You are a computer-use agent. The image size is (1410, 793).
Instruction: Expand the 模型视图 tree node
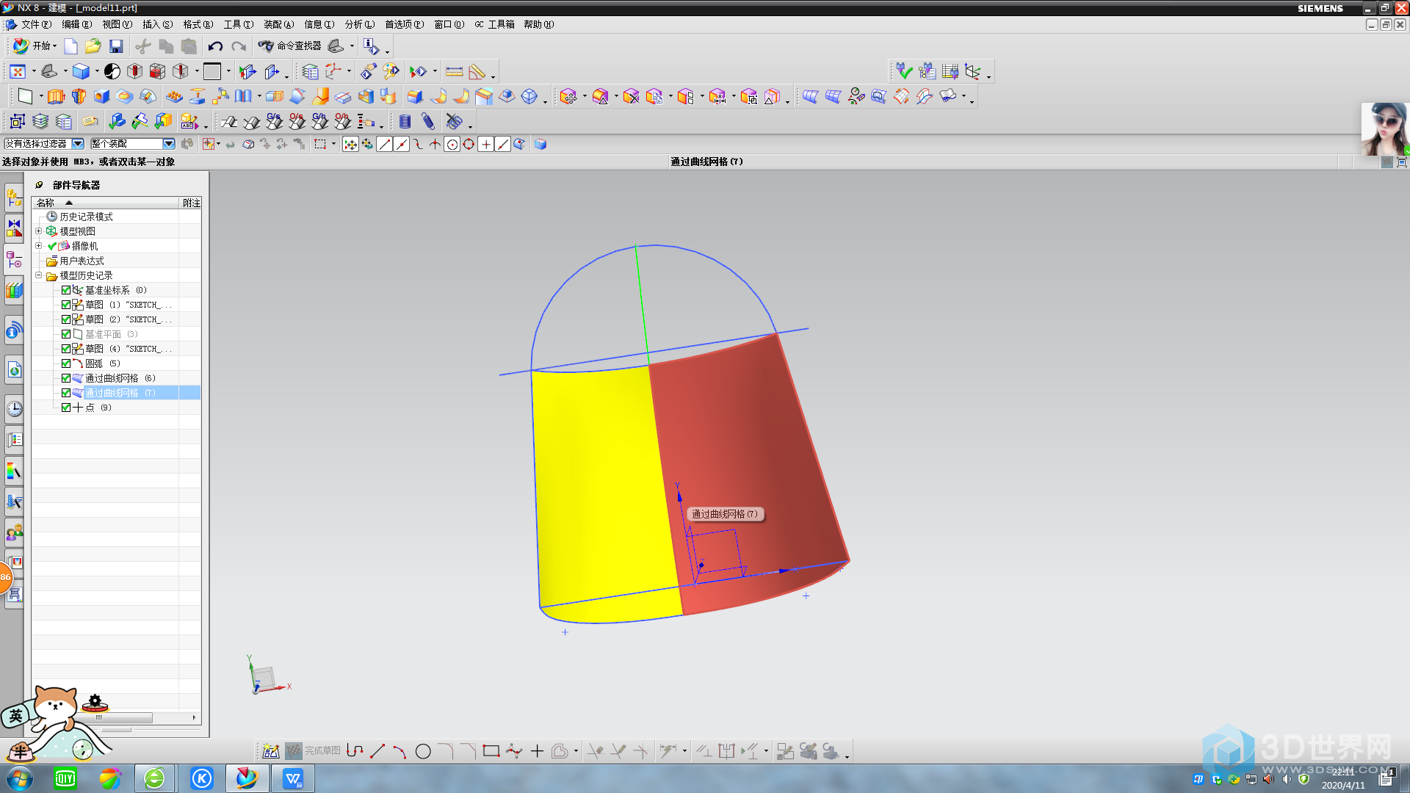[x=39, y=231]
